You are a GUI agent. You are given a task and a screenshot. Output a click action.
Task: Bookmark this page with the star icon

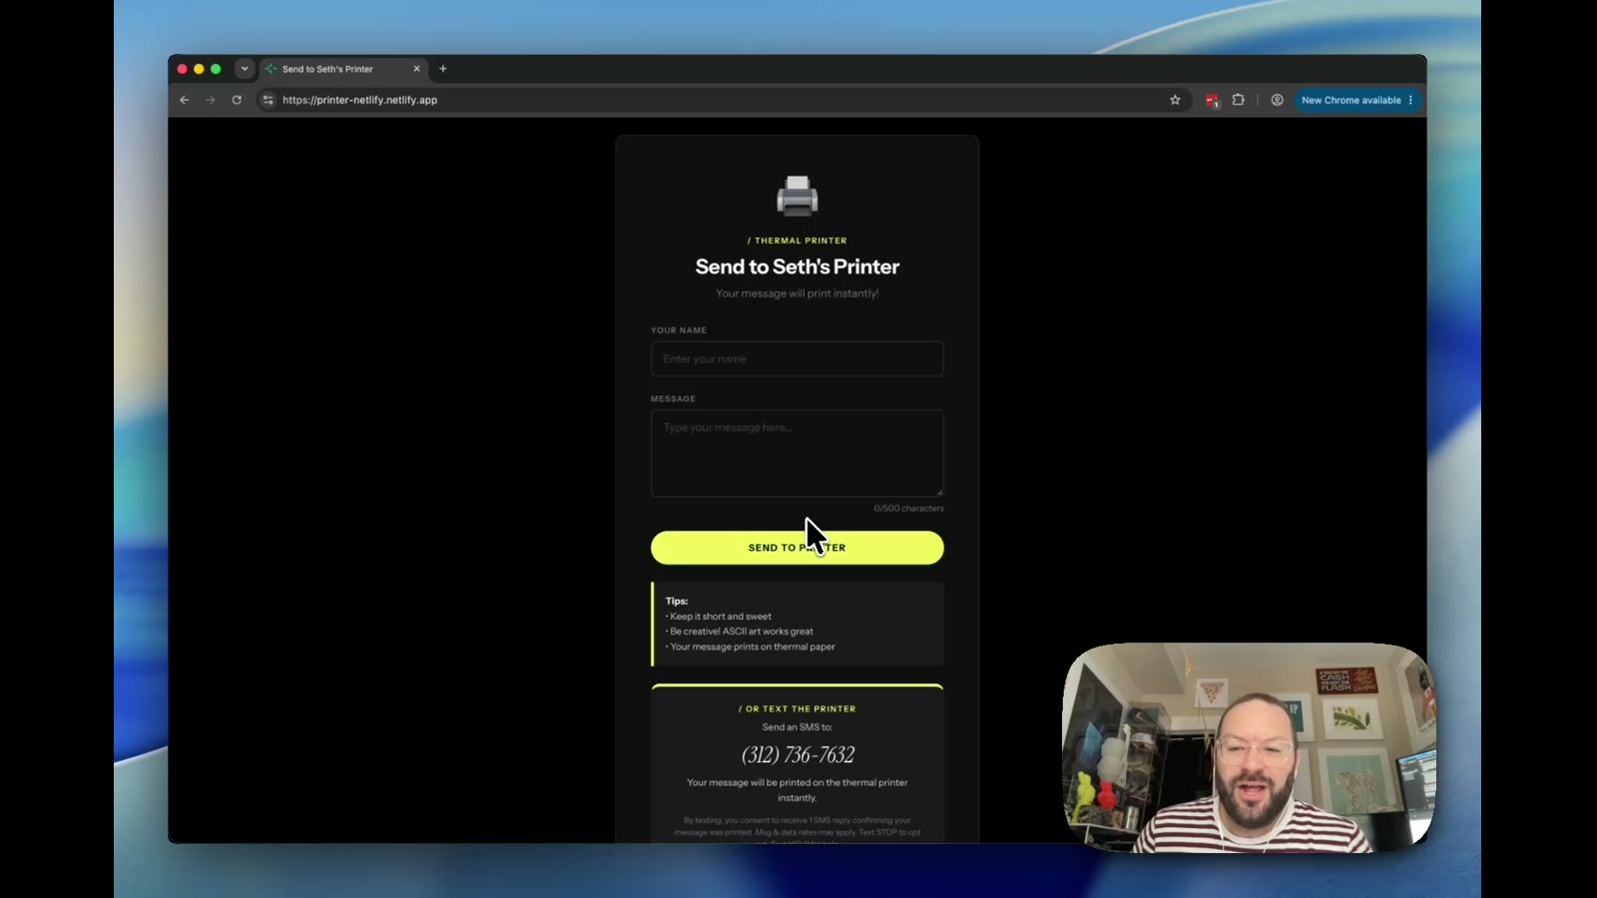point(1175,100)
